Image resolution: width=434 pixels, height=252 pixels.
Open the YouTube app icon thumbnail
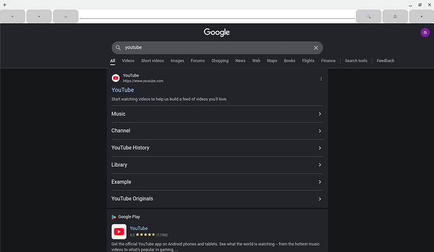(119, 231)
